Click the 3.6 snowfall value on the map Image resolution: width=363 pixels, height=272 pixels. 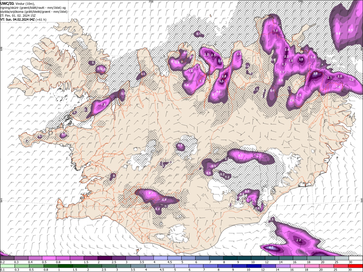click(x=220, y=61)
